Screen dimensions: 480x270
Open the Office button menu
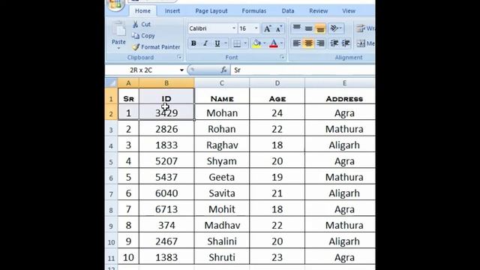pos(115,4)
